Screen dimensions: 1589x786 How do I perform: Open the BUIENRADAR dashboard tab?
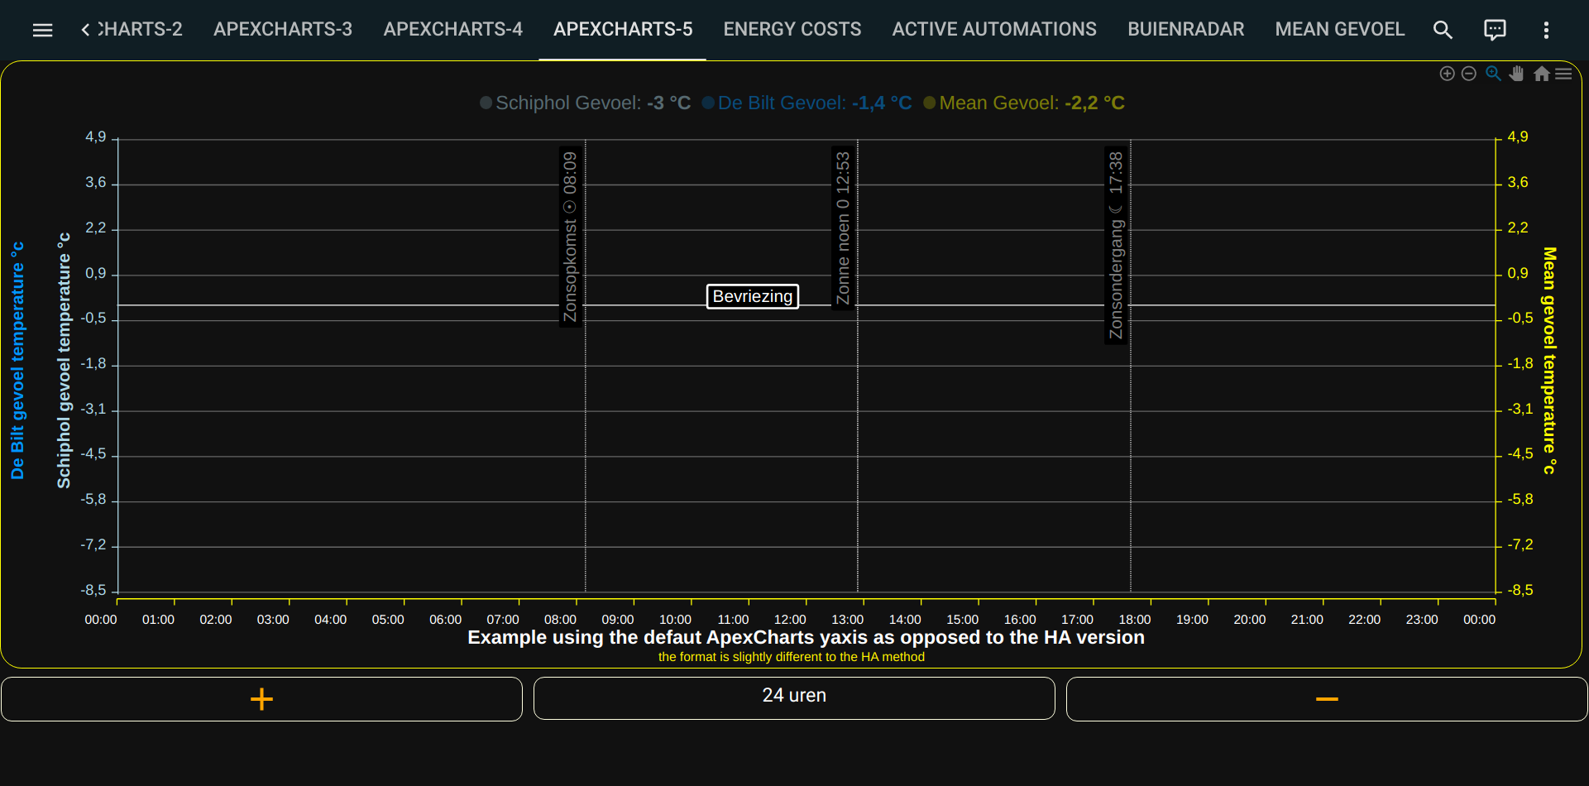(1185, 30)
